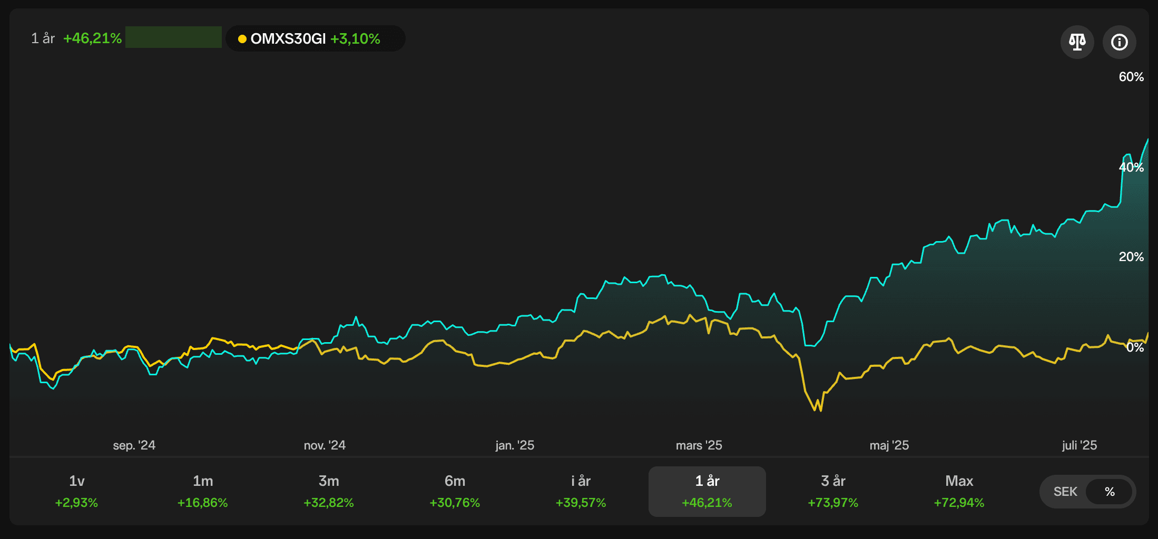Select the OMXS30GI comparison index chip
The image size is (1158, 539).
tap(315, 38)
